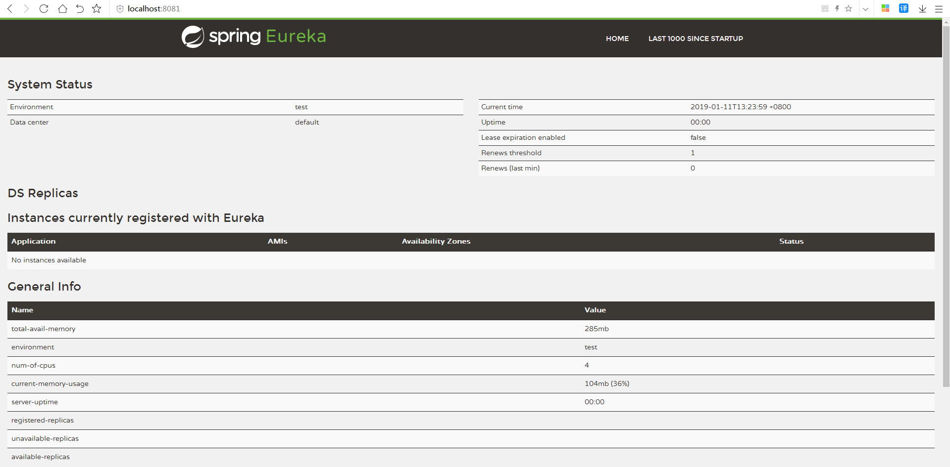This screenshot has height=467, width=950.
Task: Click the 'registered-replicas' row name
Action: pyautogui.click(x=43, y=420)
